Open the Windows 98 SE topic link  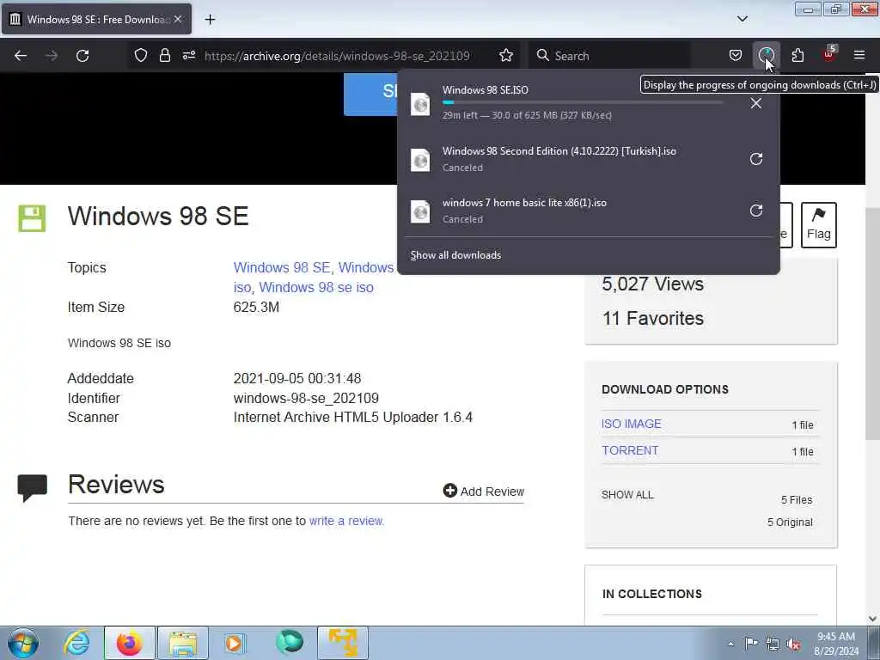tap(282, 268)
